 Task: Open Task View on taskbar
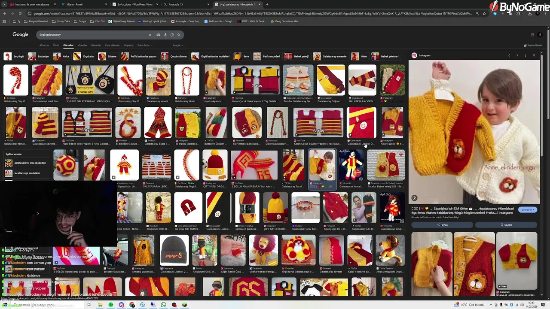[x=89, y=305]
